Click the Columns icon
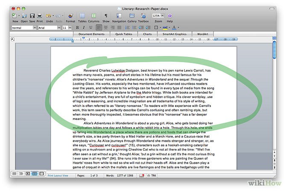 (x=93, y=16)
